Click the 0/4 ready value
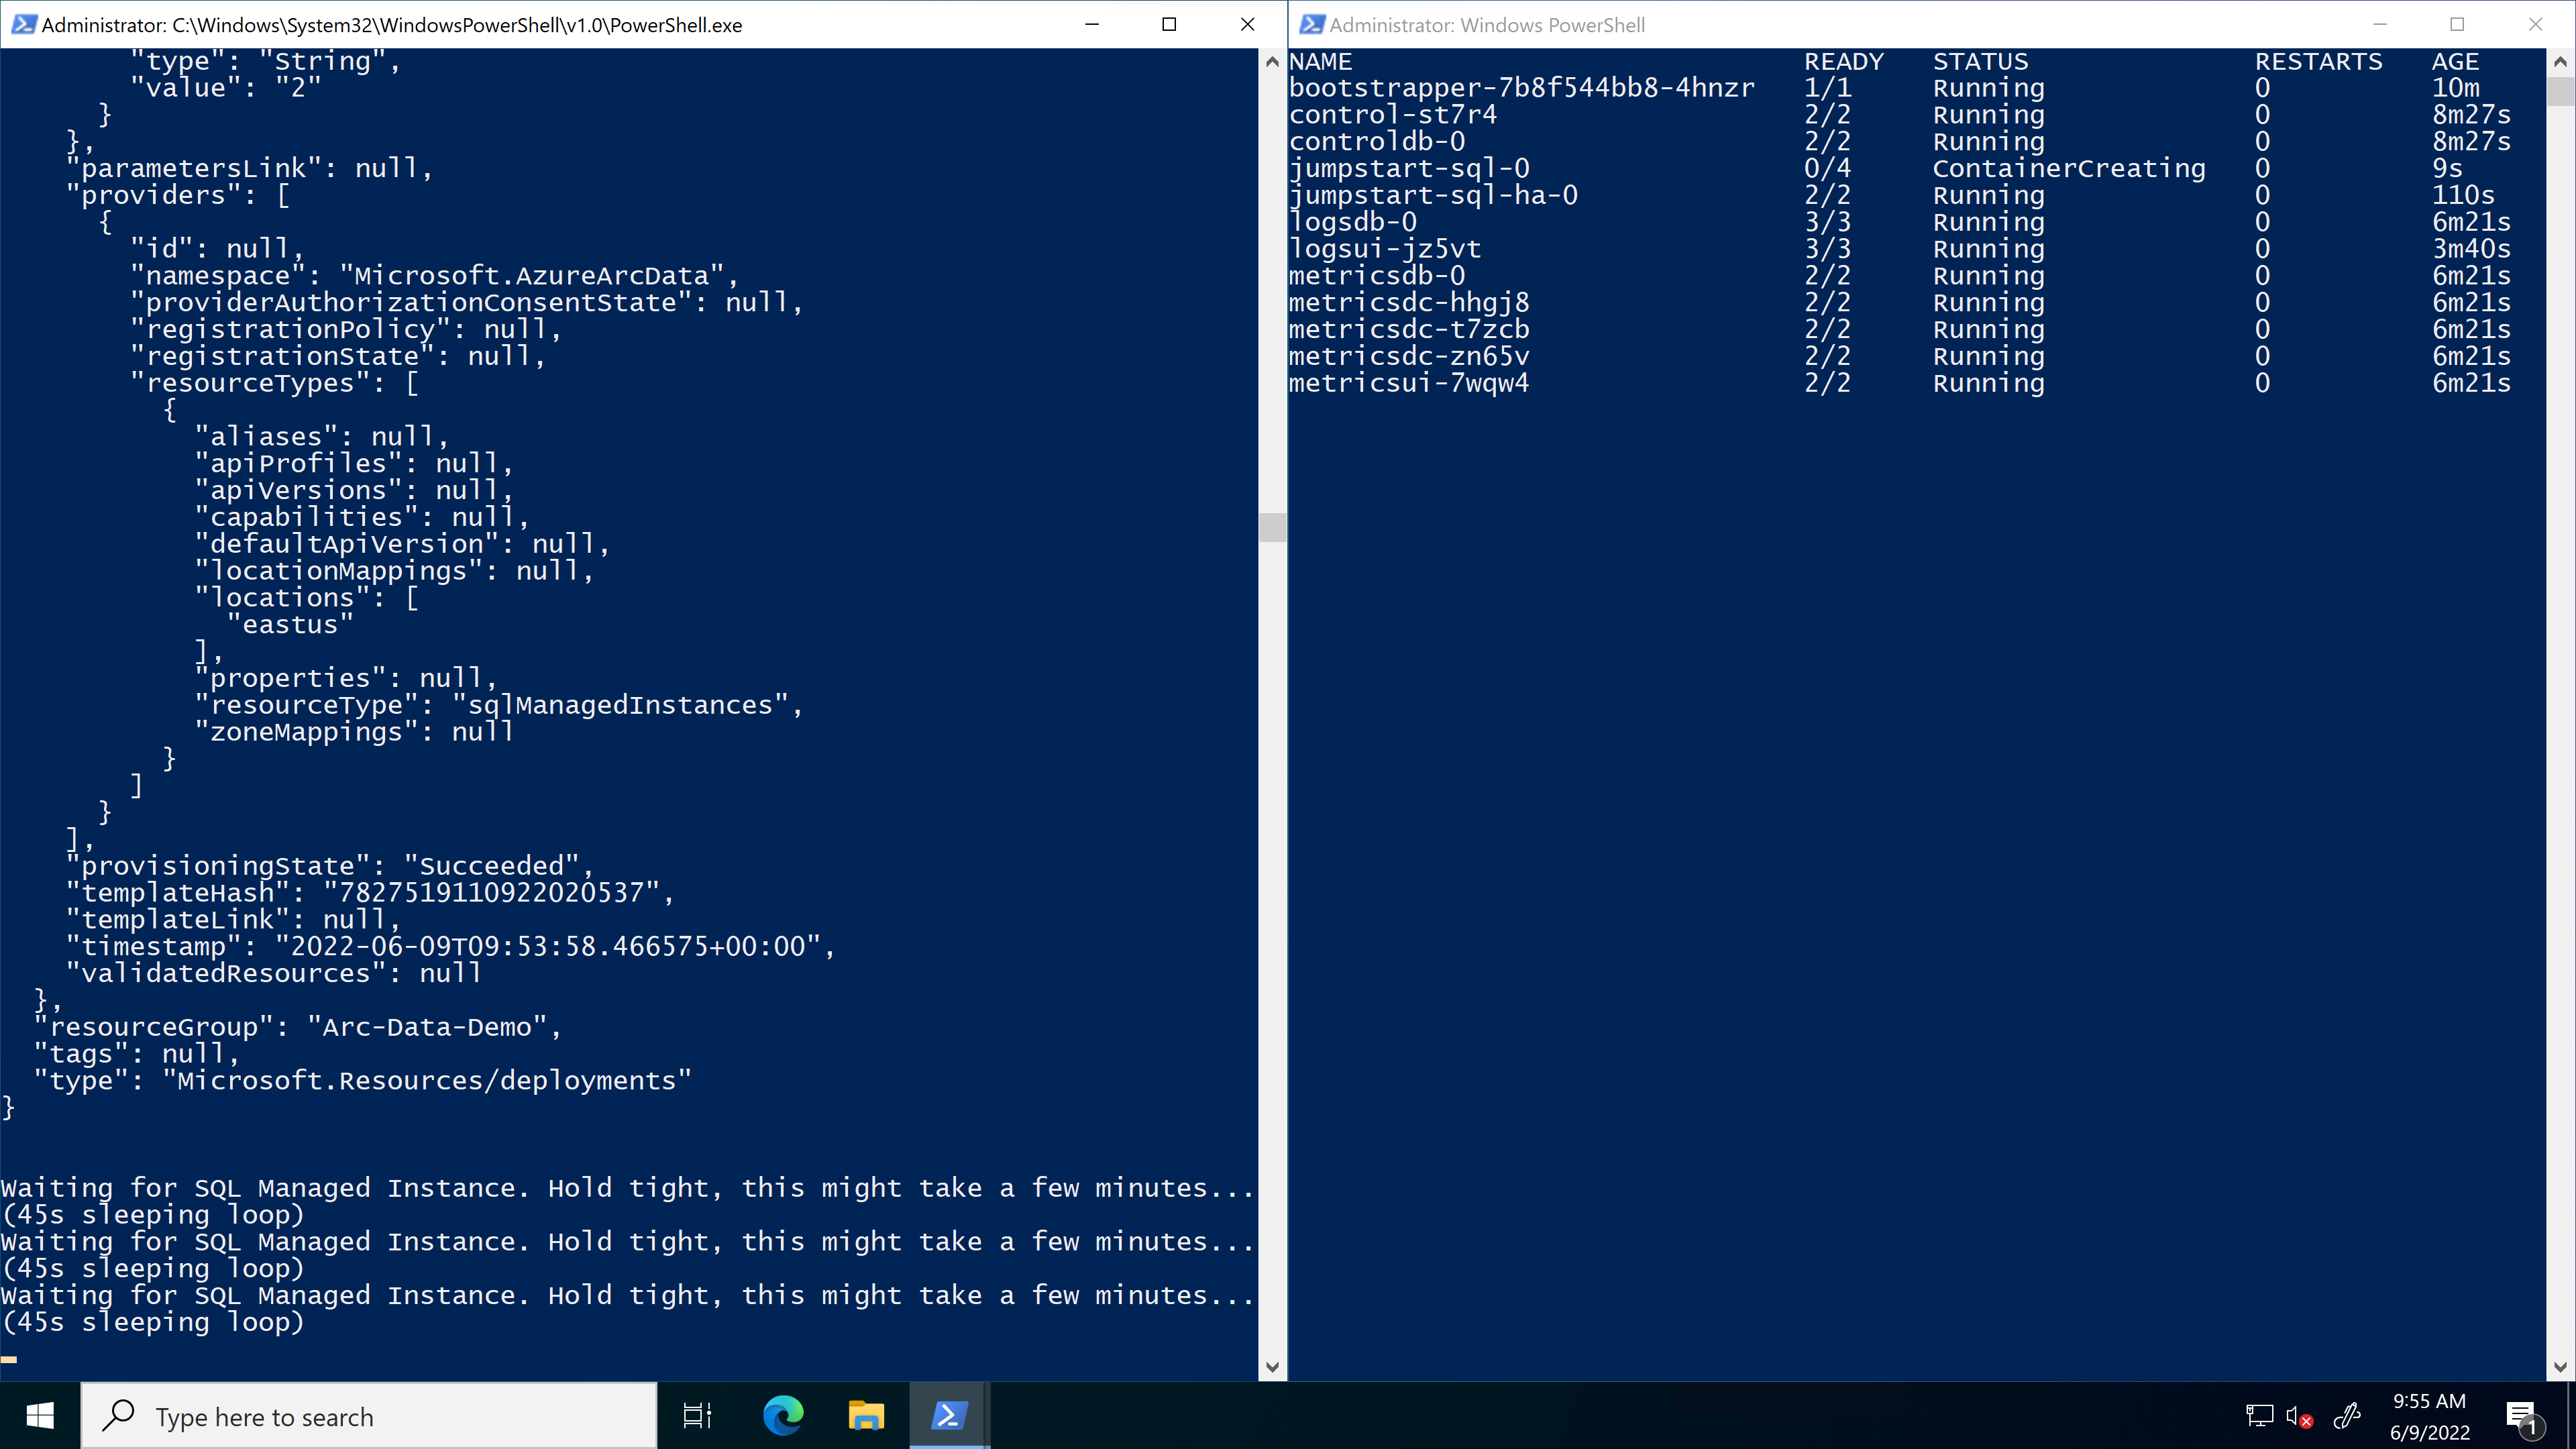 pyautogui.click(x=1827, y=168)
